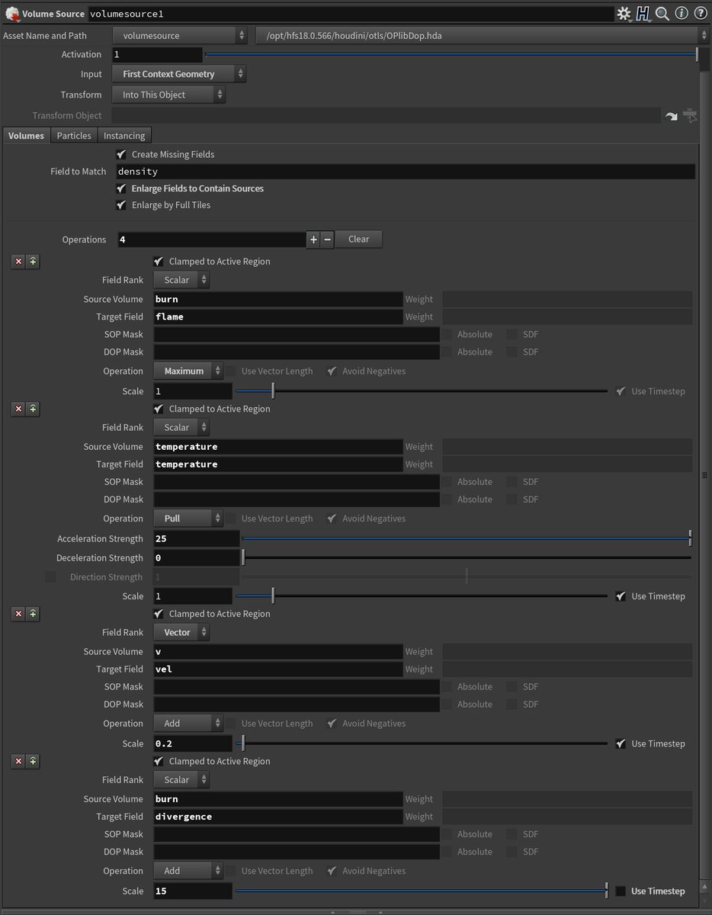Screen dimensions: 712x915
Task: Click the Houdini H icon in header
Action: pyautogui.click(x=643, y=14)
